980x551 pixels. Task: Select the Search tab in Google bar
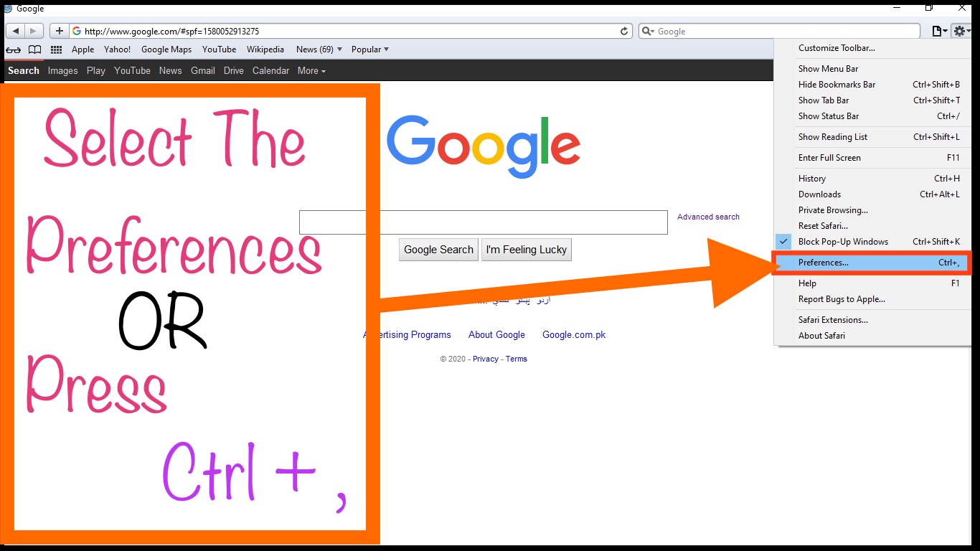pos(24,71)
